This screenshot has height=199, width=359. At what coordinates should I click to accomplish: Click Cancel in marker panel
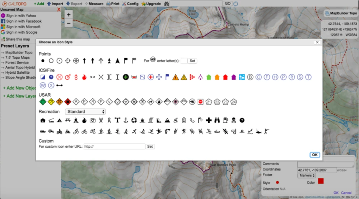coord(346,193)
